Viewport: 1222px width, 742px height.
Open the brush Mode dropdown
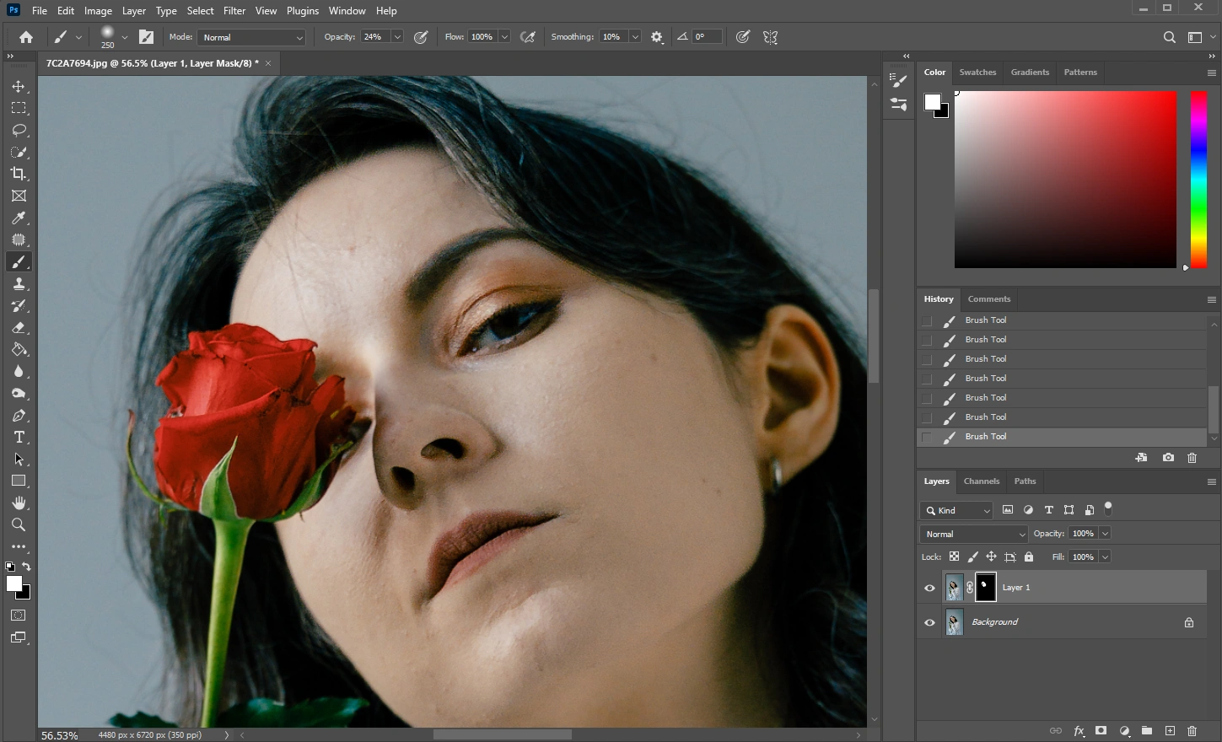click(251, 37)
